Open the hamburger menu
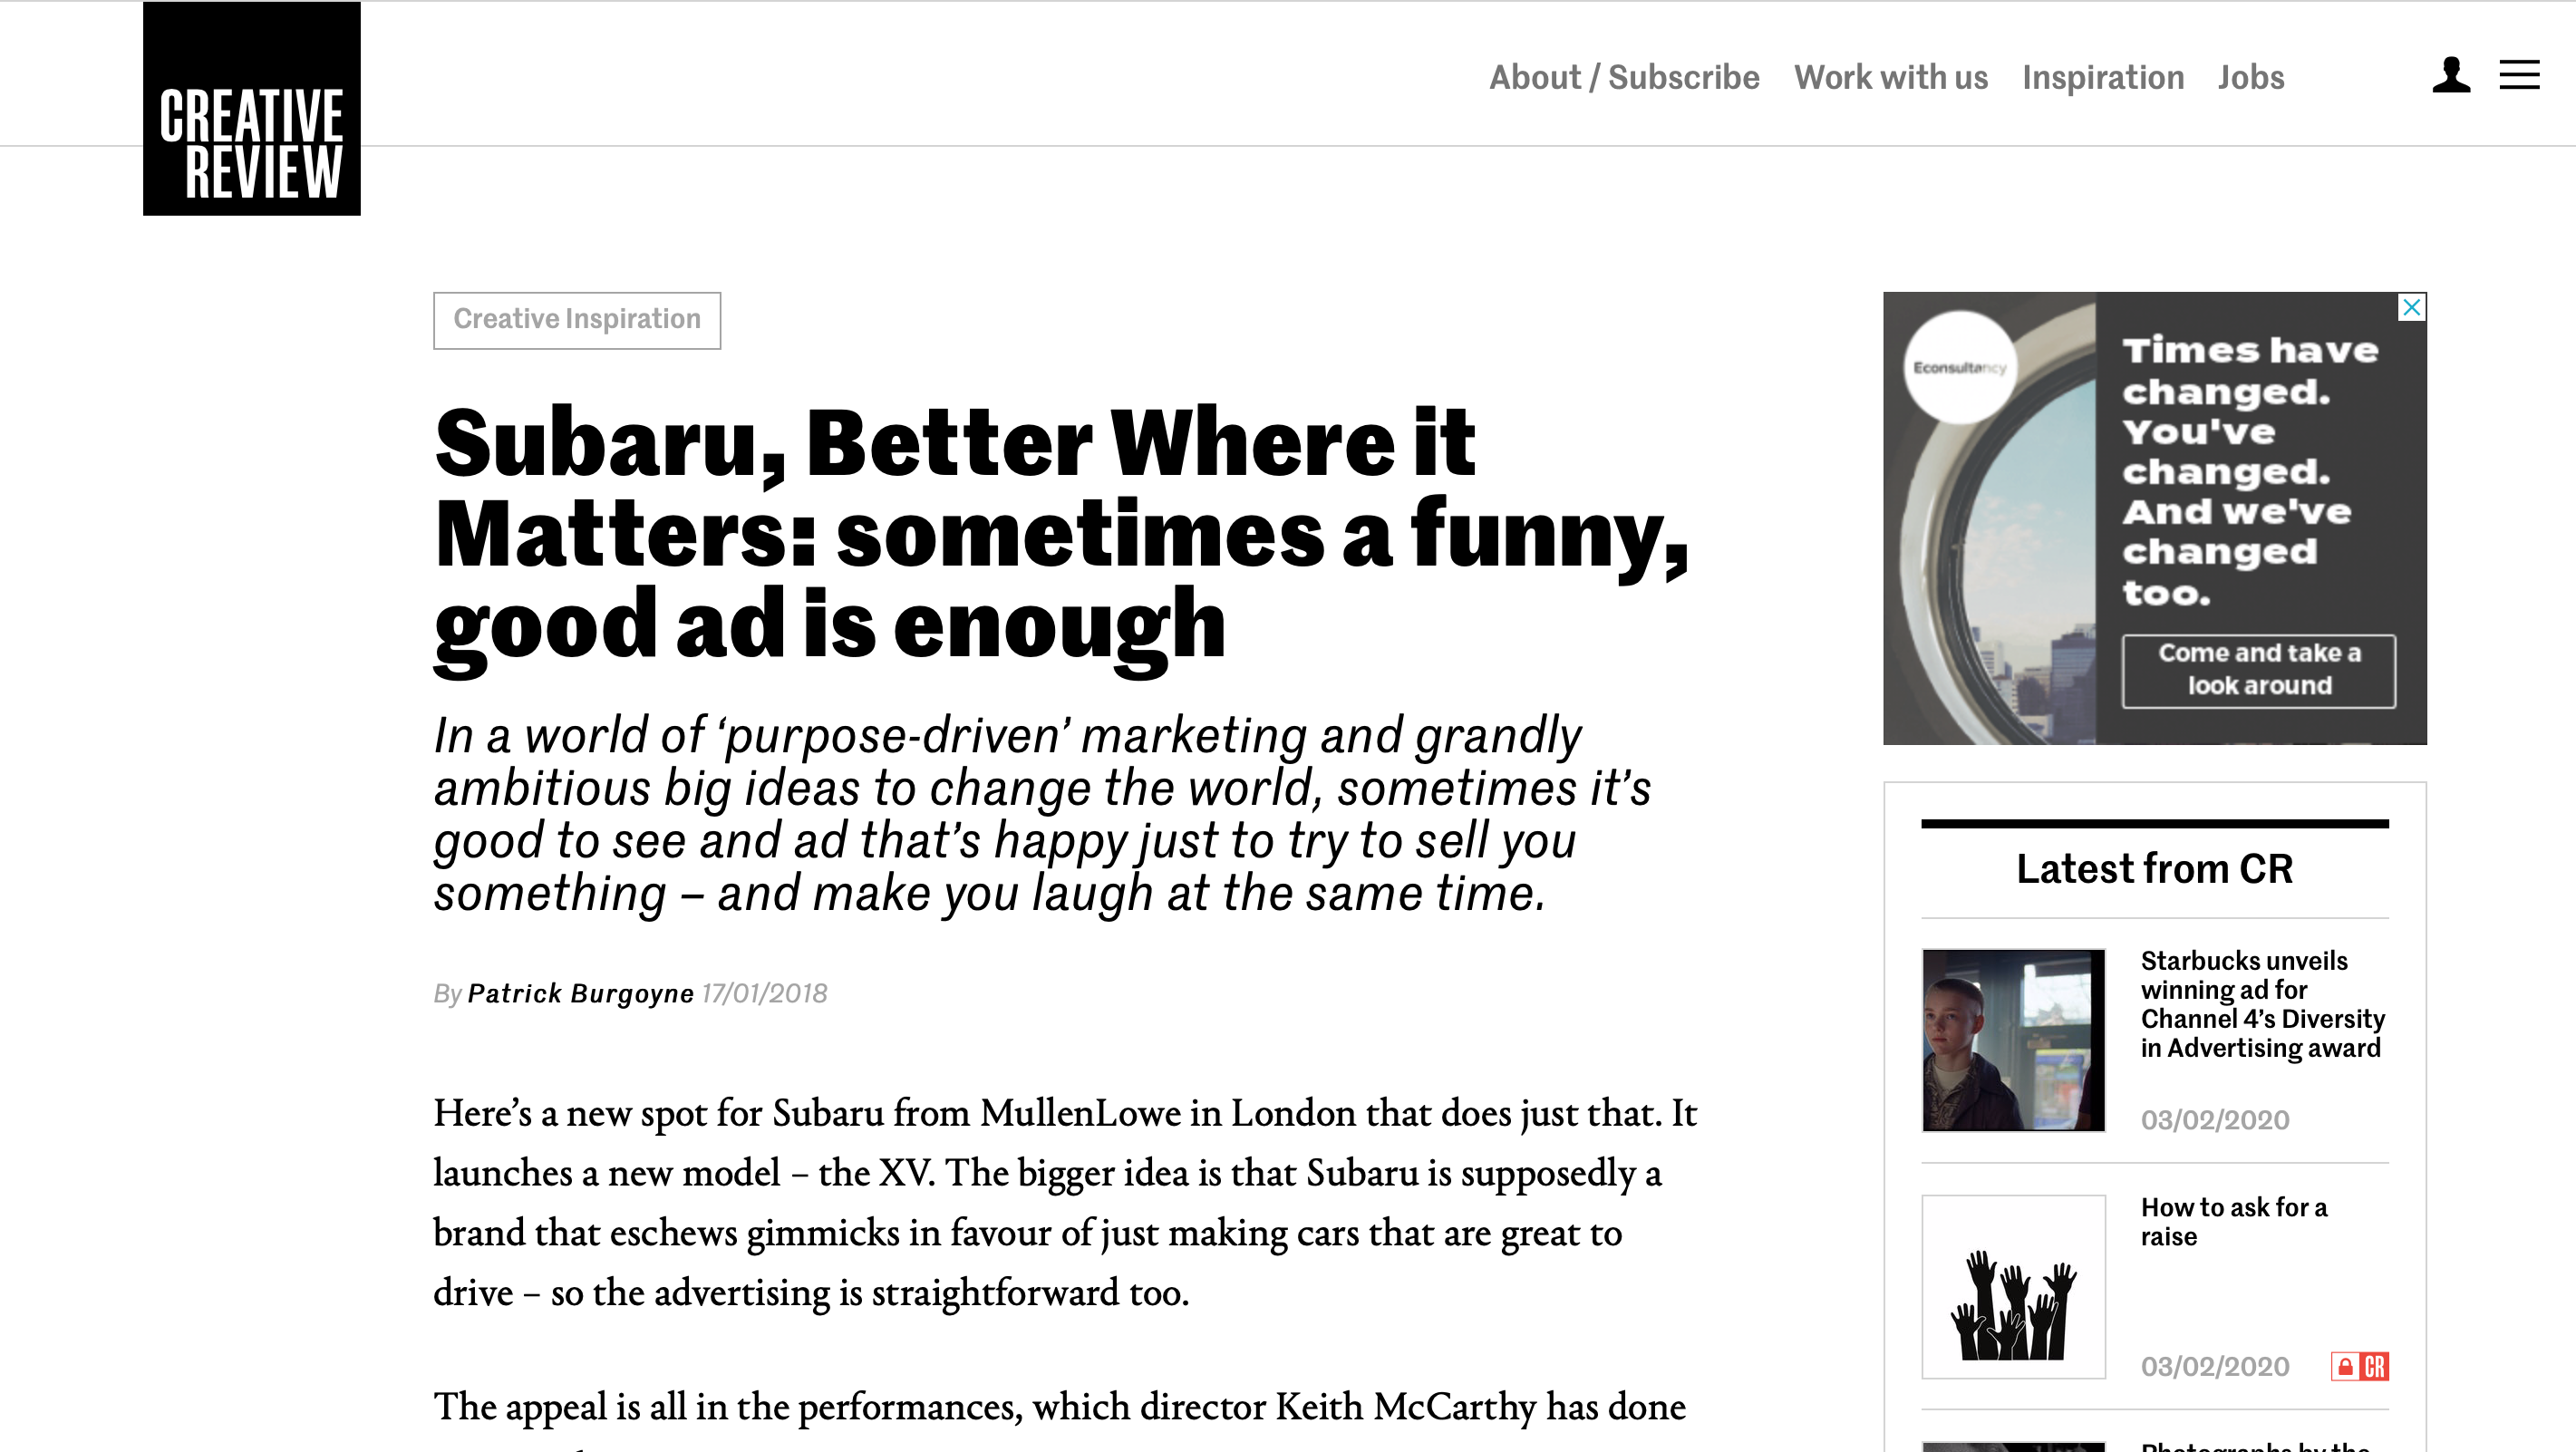Viewport: 2576px width, 1452px height. click(x=2519, y=75)
